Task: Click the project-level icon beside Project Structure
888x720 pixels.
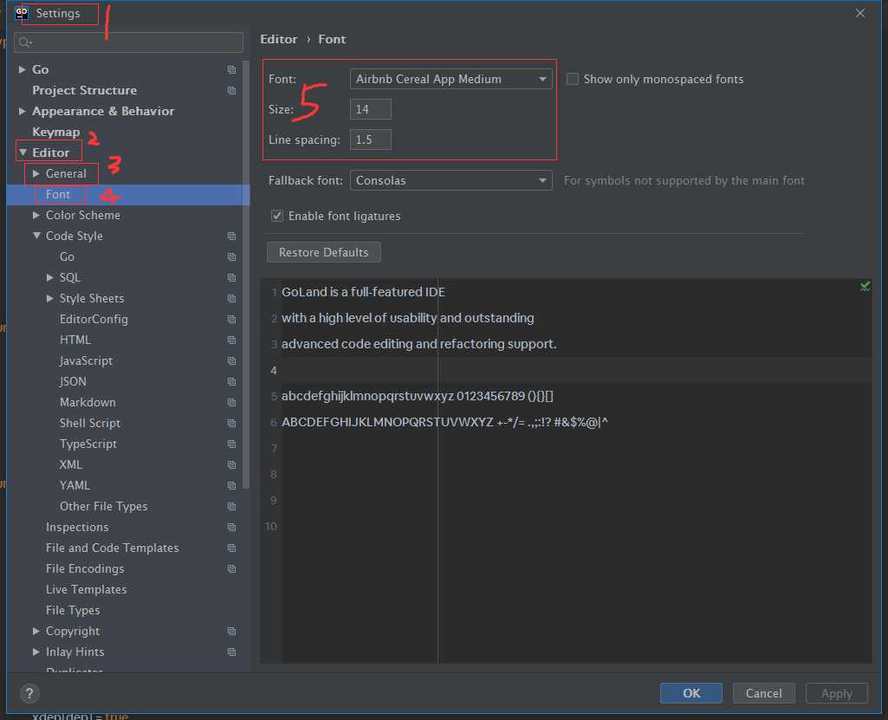Action: point(231,91)
